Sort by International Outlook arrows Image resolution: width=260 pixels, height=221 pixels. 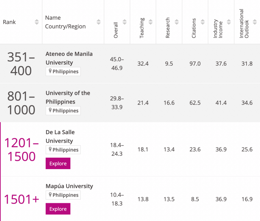[255, 22]
